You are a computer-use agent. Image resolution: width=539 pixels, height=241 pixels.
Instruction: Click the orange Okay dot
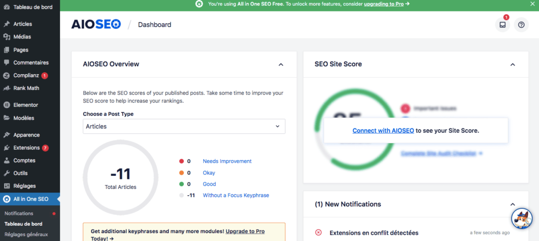coord(182,173)
